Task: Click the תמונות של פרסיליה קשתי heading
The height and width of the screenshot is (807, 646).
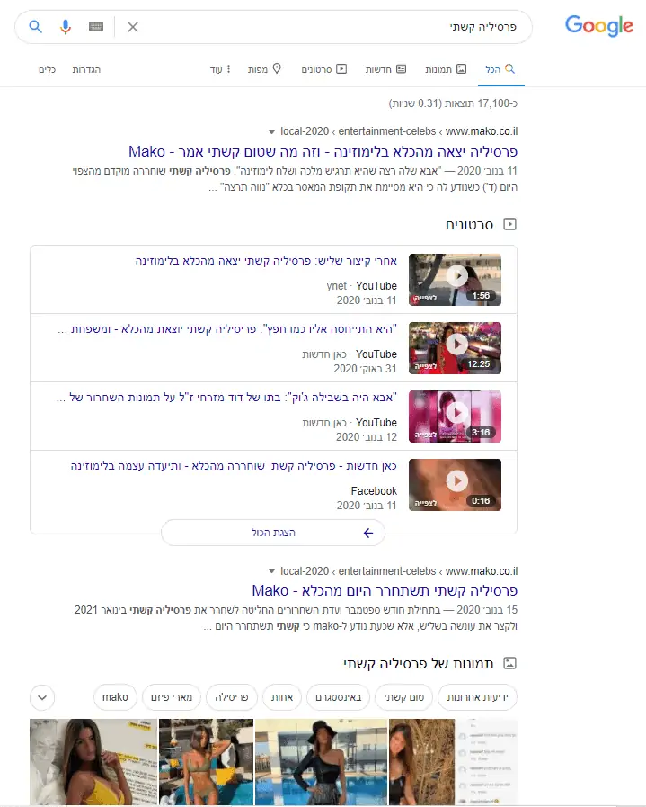Action: tap(419, 663)
